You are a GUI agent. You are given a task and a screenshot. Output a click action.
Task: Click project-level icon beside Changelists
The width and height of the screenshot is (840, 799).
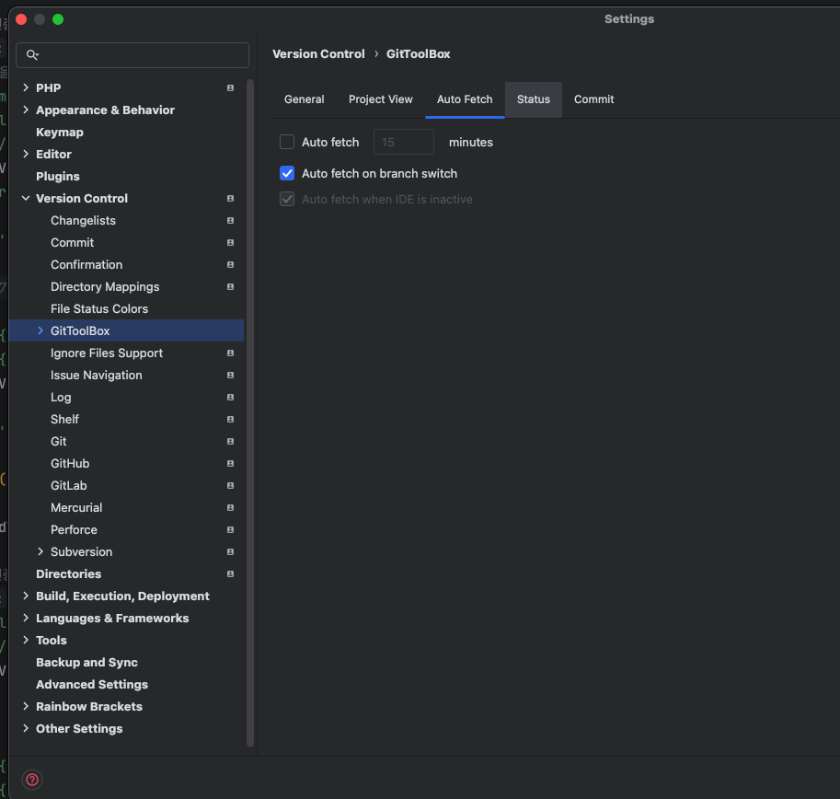230,220
